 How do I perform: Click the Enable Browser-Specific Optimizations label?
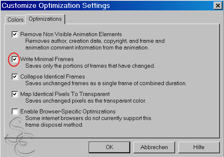pos(68,112)
